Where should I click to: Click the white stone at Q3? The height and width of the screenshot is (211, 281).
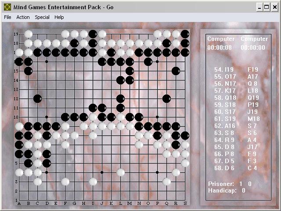click(166, 182)
